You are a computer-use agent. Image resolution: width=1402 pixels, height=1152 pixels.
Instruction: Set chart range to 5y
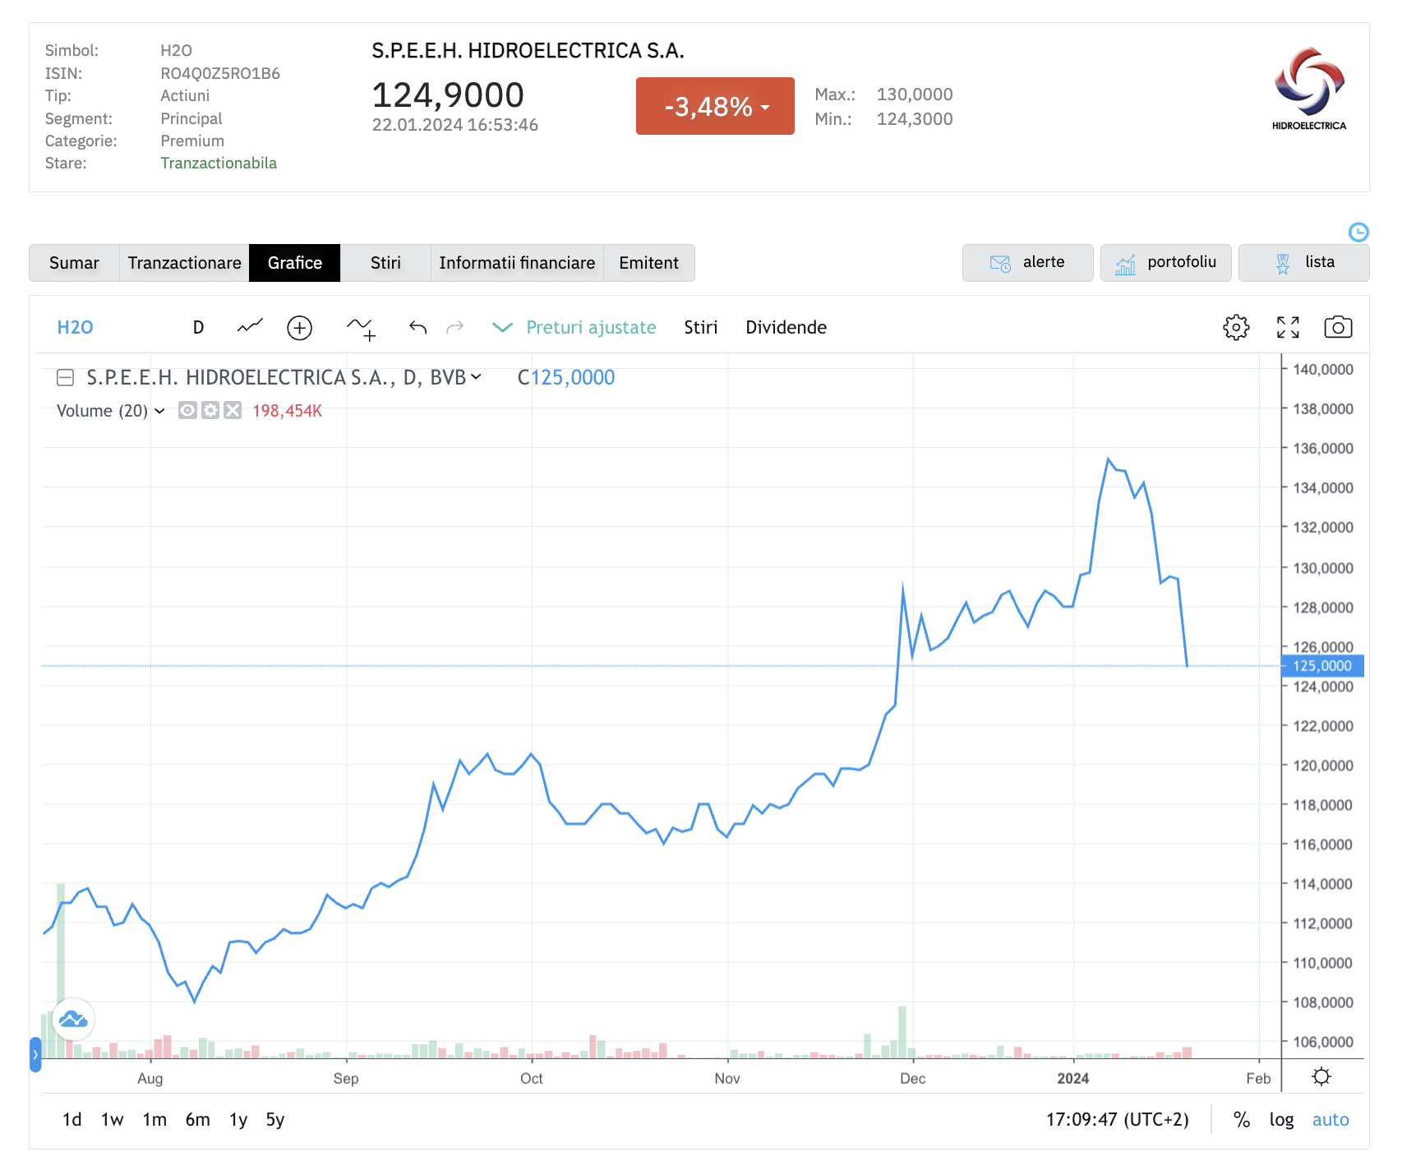pyautogui.click(x=275, y=1119)
